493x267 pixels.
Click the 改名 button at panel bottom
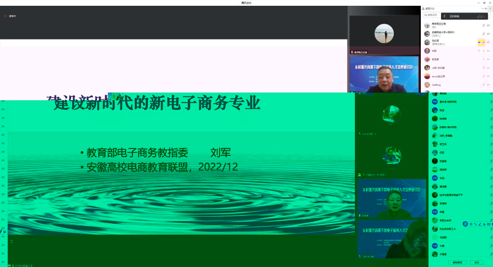[477, 262]
